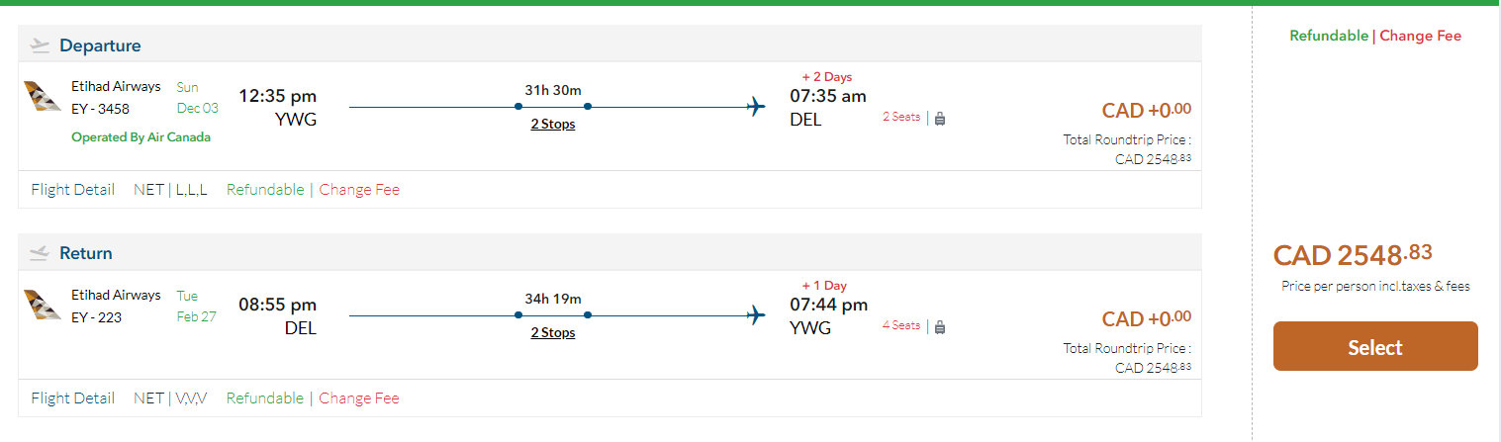The width and height of the screenshot is (1501, 442).
Task: Click the departure plane icon in the Departure header
Action: pos(40,45)
